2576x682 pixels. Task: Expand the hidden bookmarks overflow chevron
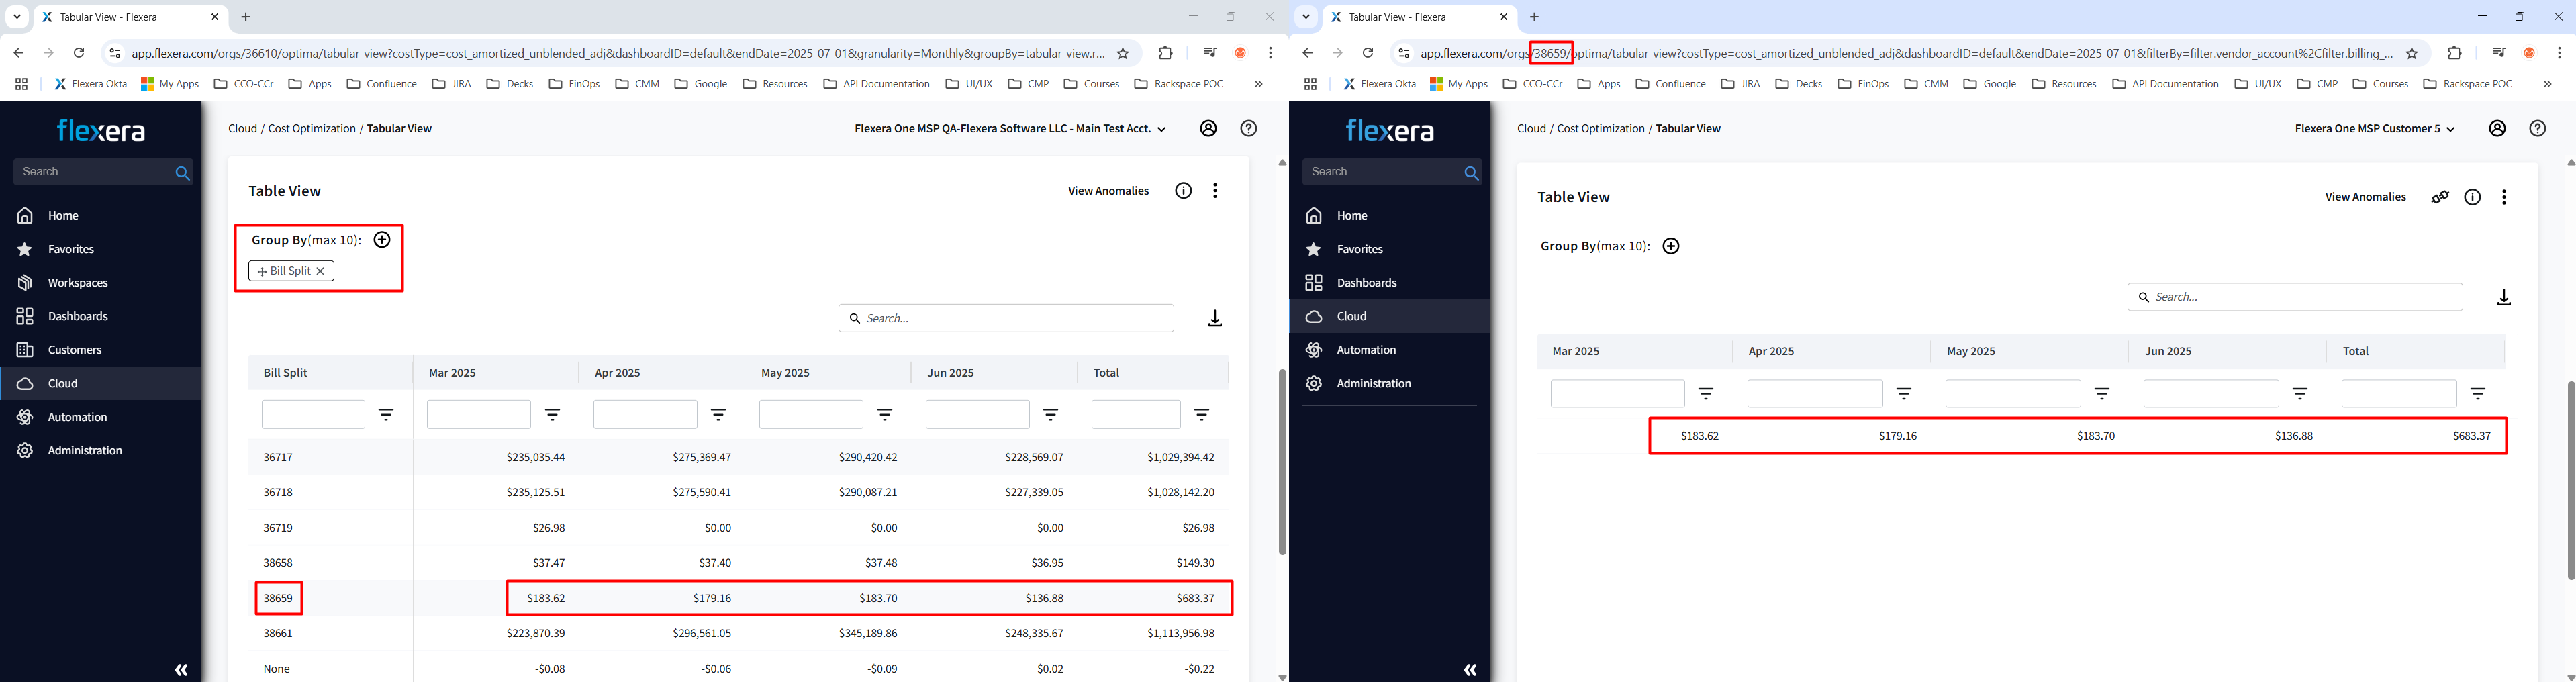1258,84
